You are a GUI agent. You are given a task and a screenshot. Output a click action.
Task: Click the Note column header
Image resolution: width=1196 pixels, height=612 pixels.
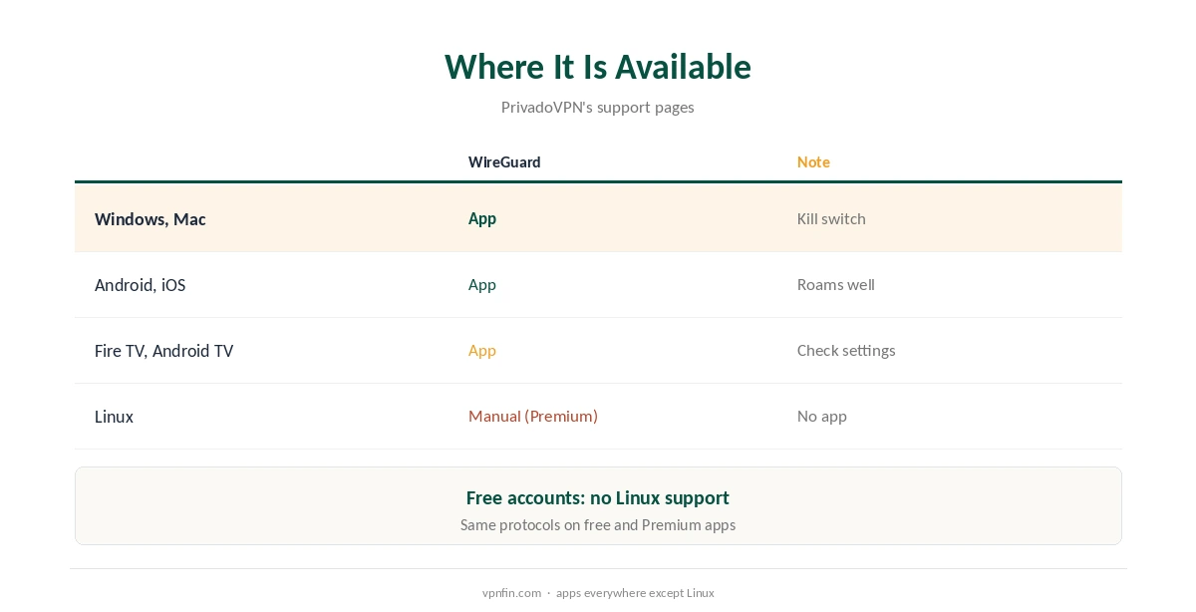click(x=813, y=161)
